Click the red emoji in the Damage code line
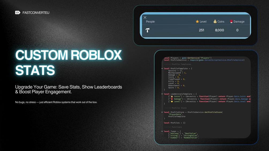The width and height of the screenshot is (269, 151). coord(172,99)
